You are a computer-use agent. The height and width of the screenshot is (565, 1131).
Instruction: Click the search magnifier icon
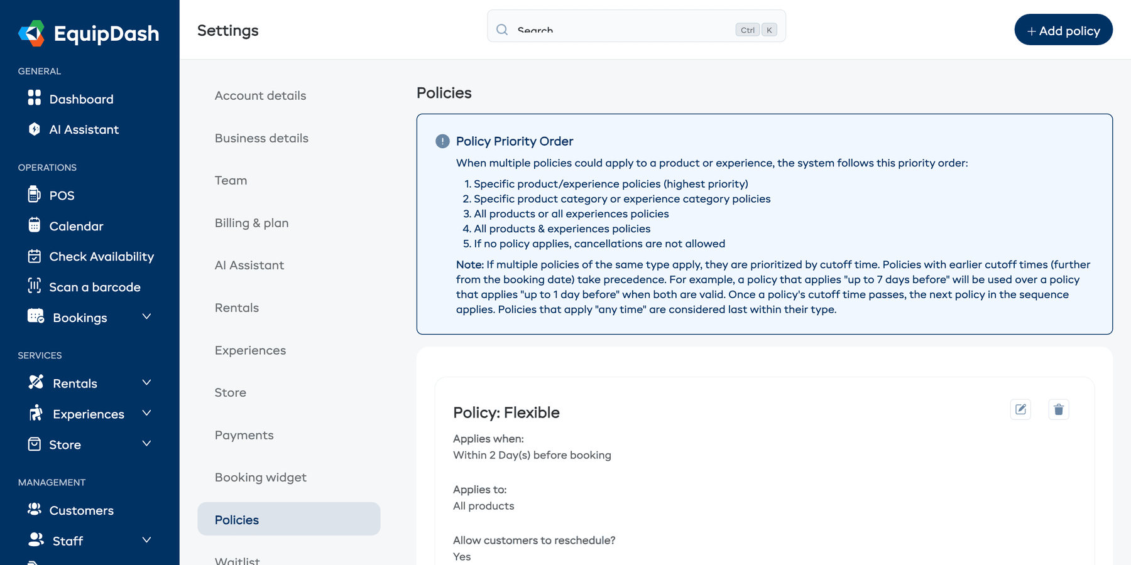click(501, 29)
